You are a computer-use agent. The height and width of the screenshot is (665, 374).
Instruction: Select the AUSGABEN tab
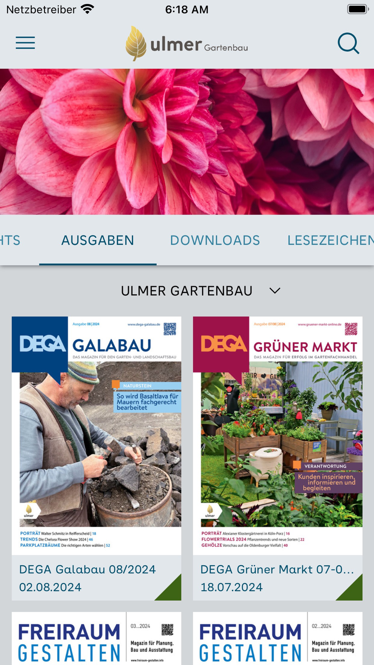98,240
